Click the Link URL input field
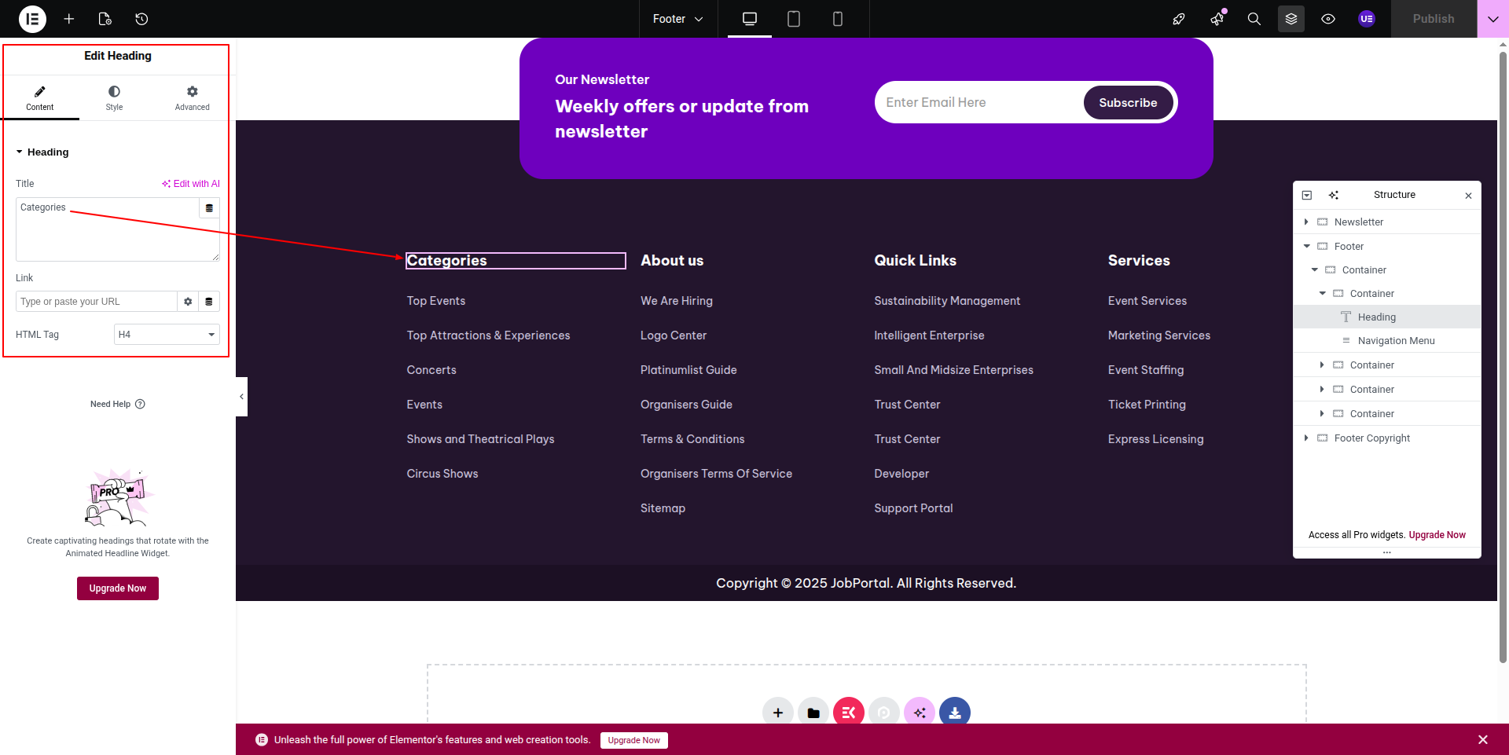This screenshot has width=1509, height=755. 96,302
